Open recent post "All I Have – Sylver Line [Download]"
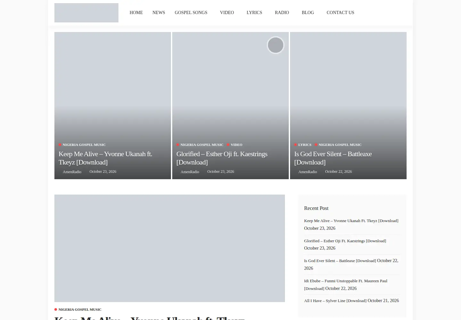This screenshot has width=461, height=320. 335,301
